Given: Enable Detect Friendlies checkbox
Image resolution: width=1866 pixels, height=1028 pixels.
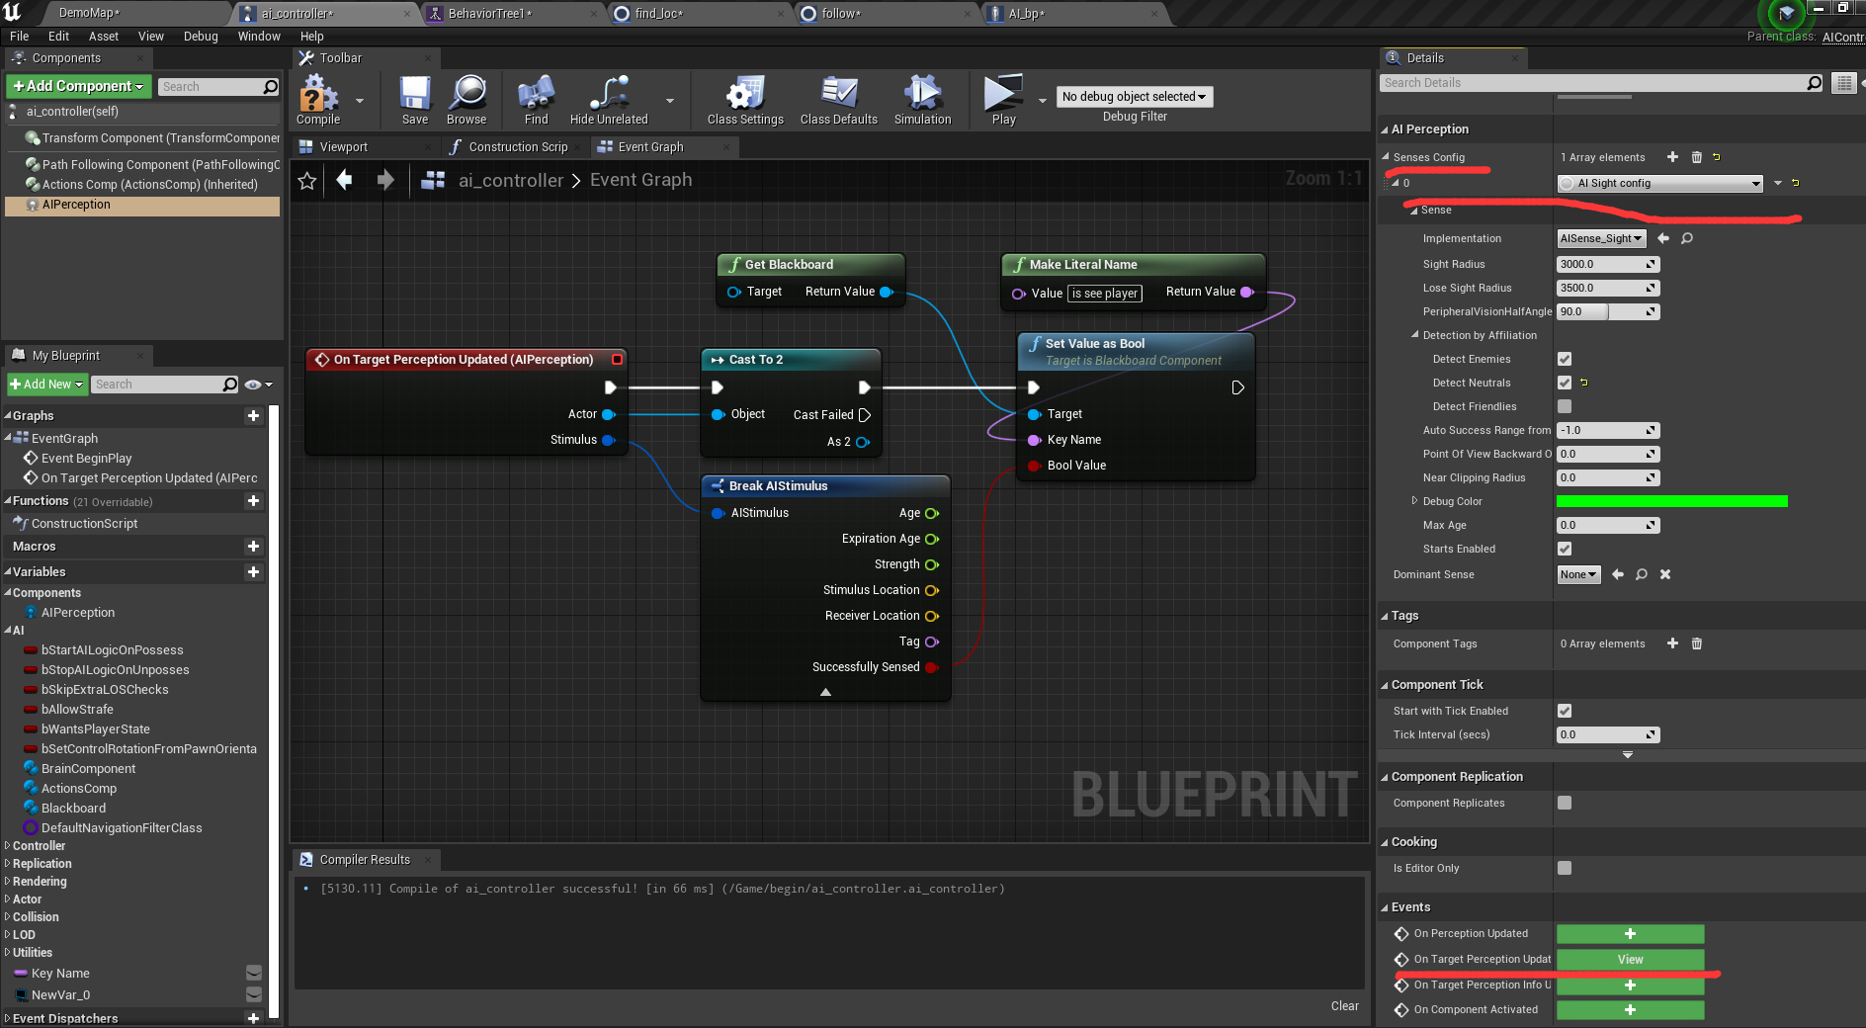Looking at the screenshot, I should pyautogui.click(x=1565, y=406).
